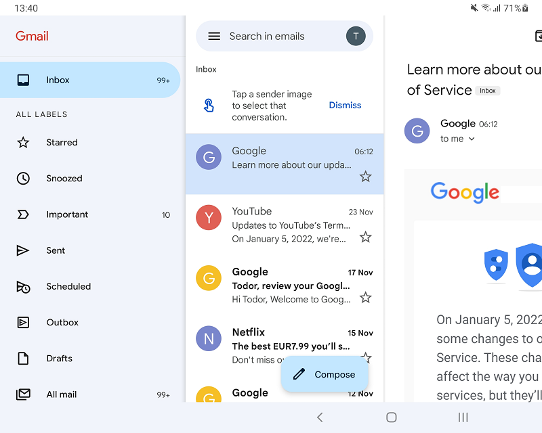
Task: Open 'Updates to YouTube's Term...' email
Action: click(x=285, y=225)
